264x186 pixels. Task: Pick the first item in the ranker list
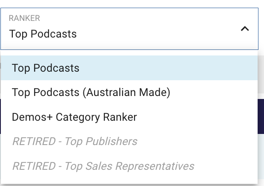[x=46, y=68]
